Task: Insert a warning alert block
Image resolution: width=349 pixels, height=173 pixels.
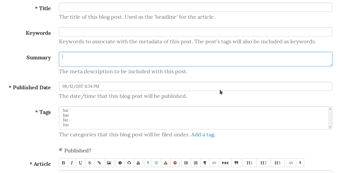Action: (x=166, y=163)
